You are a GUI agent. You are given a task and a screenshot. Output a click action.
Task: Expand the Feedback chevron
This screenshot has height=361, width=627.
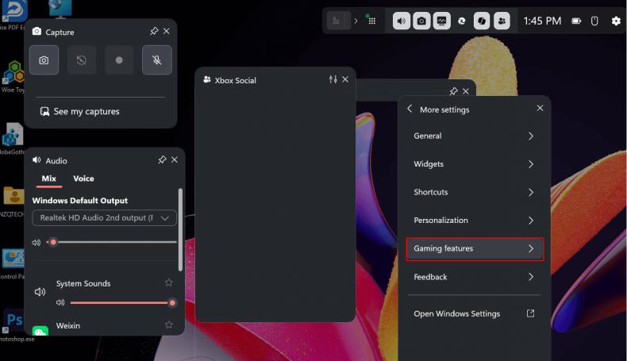click(531, 277)
